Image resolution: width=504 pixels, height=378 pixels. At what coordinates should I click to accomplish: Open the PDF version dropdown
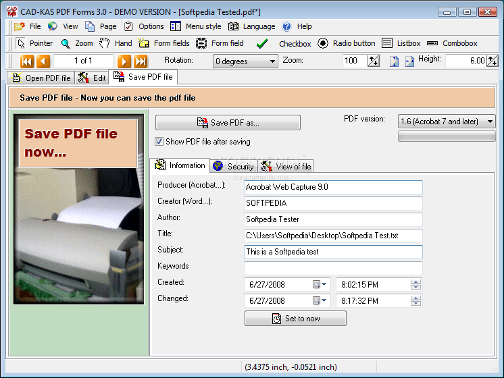pos(447,122)
